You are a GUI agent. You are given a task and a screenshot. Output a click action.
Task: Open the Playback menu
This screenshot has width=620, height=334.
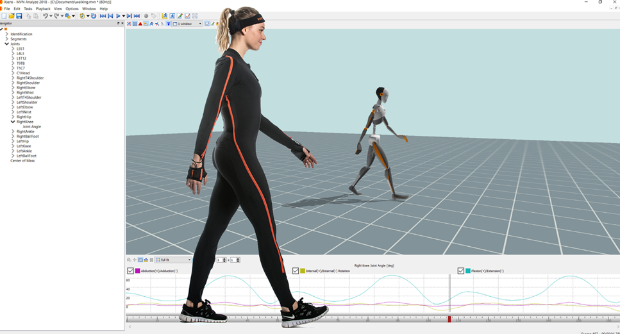tap(43, 9)
